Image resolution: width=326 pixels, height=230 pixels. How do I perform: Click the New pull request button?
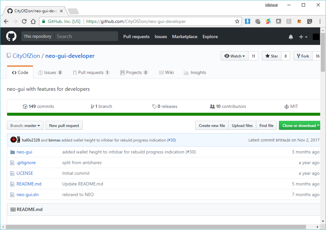(64, 125)
